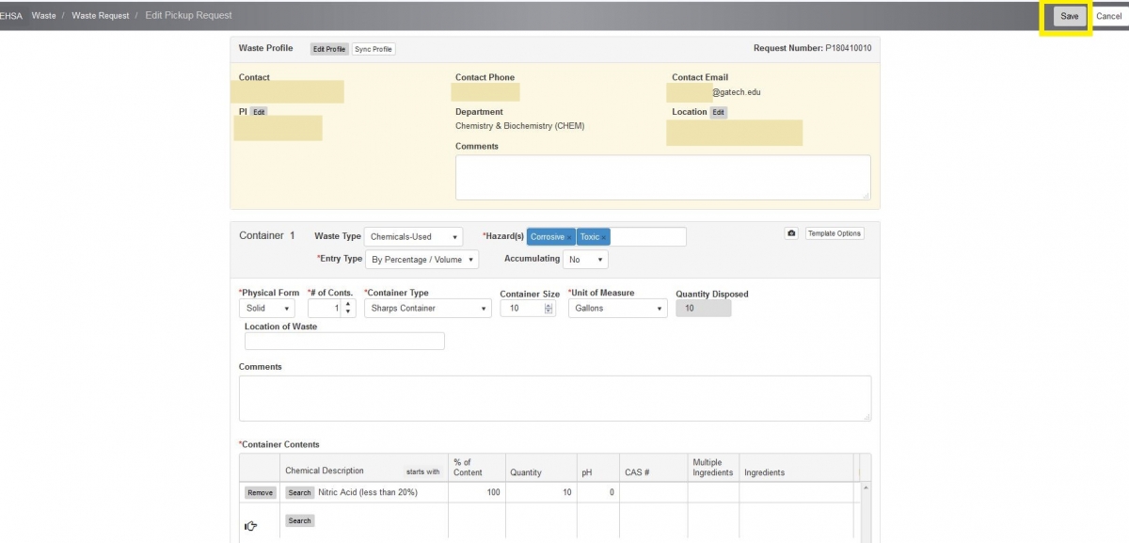Remove the Corrosive hazard tag
Screen dimensions: 1129x543
tap(570, 237)
